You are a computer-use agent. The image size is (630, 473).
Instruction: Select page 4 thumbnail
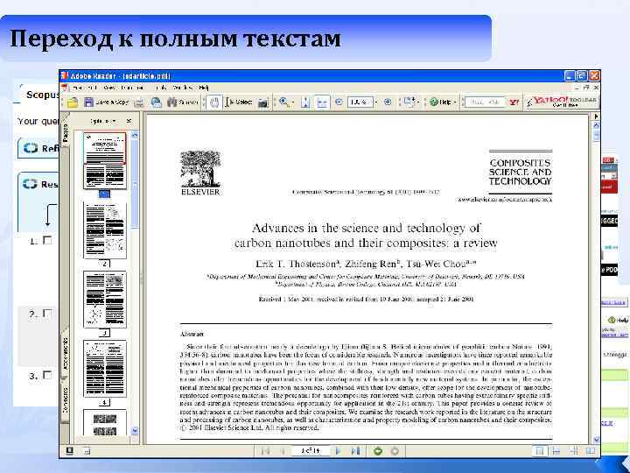(x=104, y=369)
